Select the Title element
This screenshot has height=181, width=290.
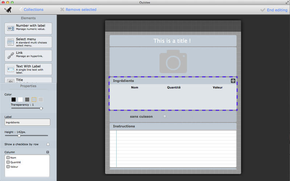click(x=28, y=80)
